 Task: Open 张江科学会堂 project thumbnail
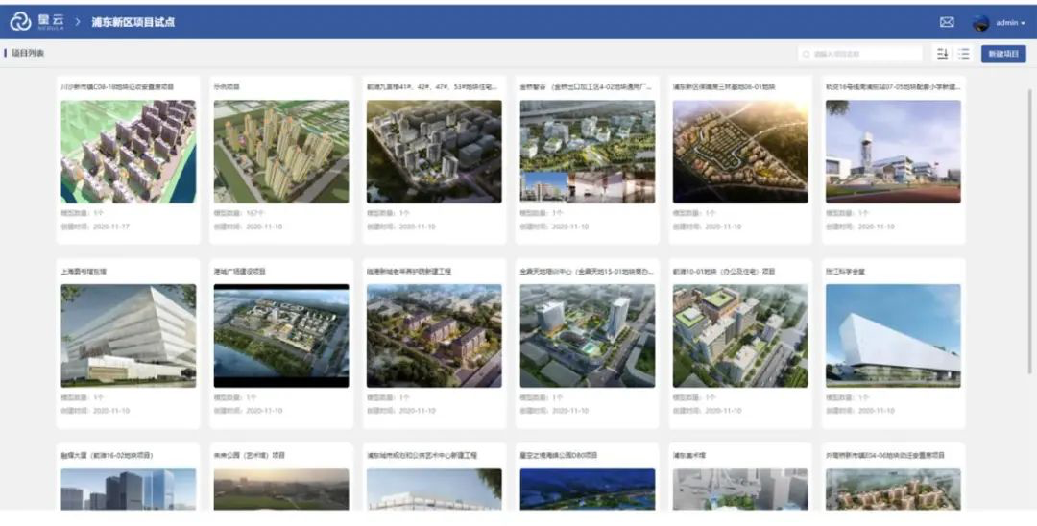[x=893, y=336]
